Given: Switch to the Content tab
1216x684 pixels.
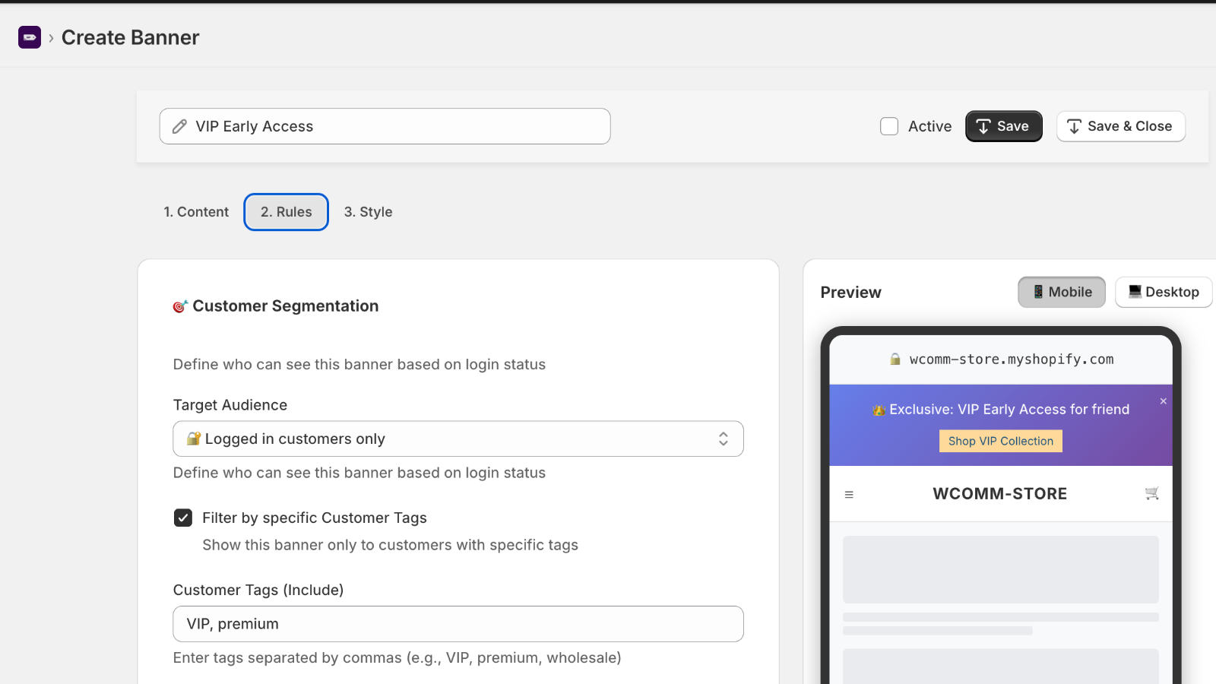Looking at the screenshot, I should point(195,212).
